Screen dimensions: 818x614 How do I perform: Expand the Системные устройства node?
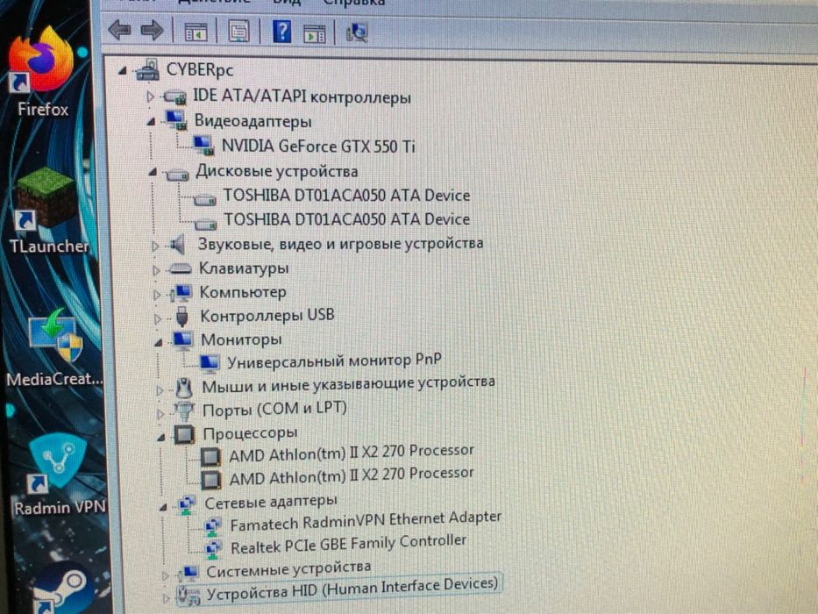pos(165,575)
